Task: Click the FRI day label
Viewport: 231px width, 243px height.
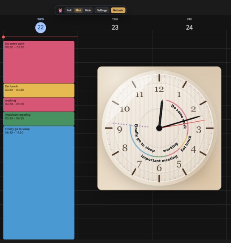Action: coord(189,19)
